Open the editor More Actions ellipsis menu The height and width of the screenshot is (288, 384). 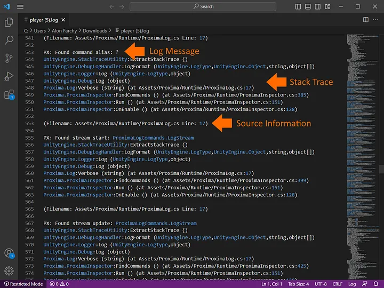[x=375, y=19]
